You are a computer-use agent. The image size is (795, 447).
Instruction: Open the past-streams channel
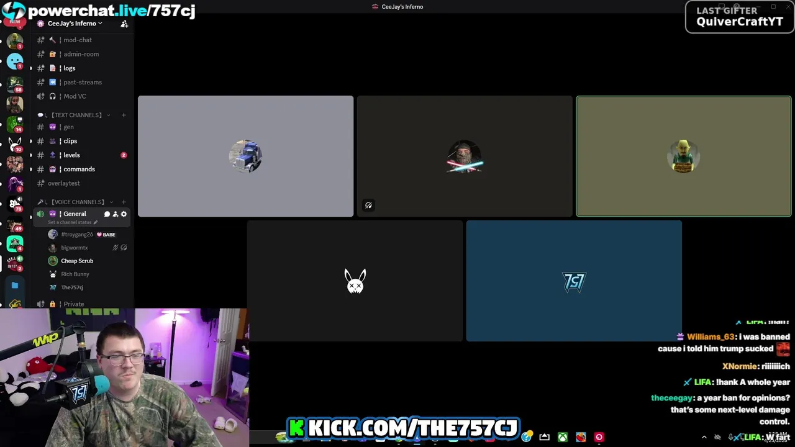click(82, 82)
